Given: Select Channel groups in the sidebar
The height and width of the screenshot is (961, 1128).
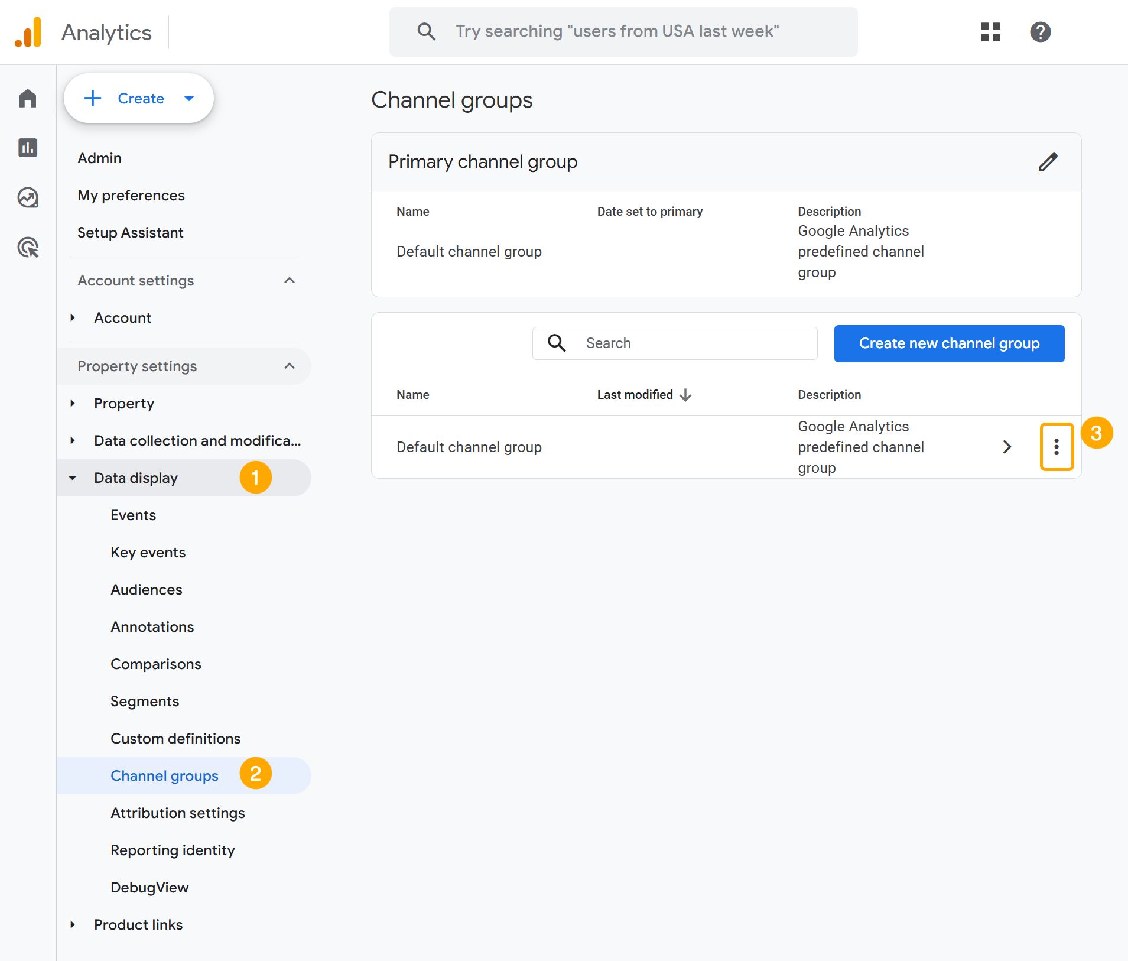Looking at the screenshot, I should [164, 775].
